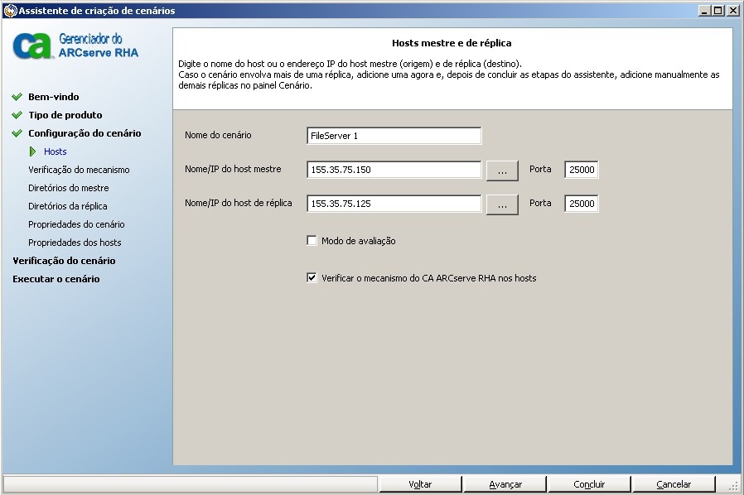The width and height of the screenshot is (744, 495).
Task: Open Propriedades do cenário step
Action: coord(76,224)
